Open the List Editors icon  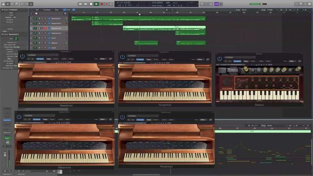coord(296,4)
